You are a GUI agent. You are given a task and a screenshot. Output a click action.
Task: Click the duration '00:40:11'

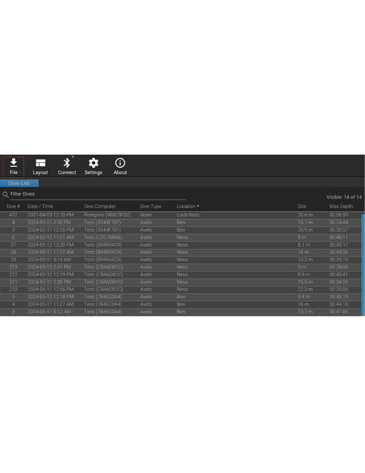coord(338,237)
